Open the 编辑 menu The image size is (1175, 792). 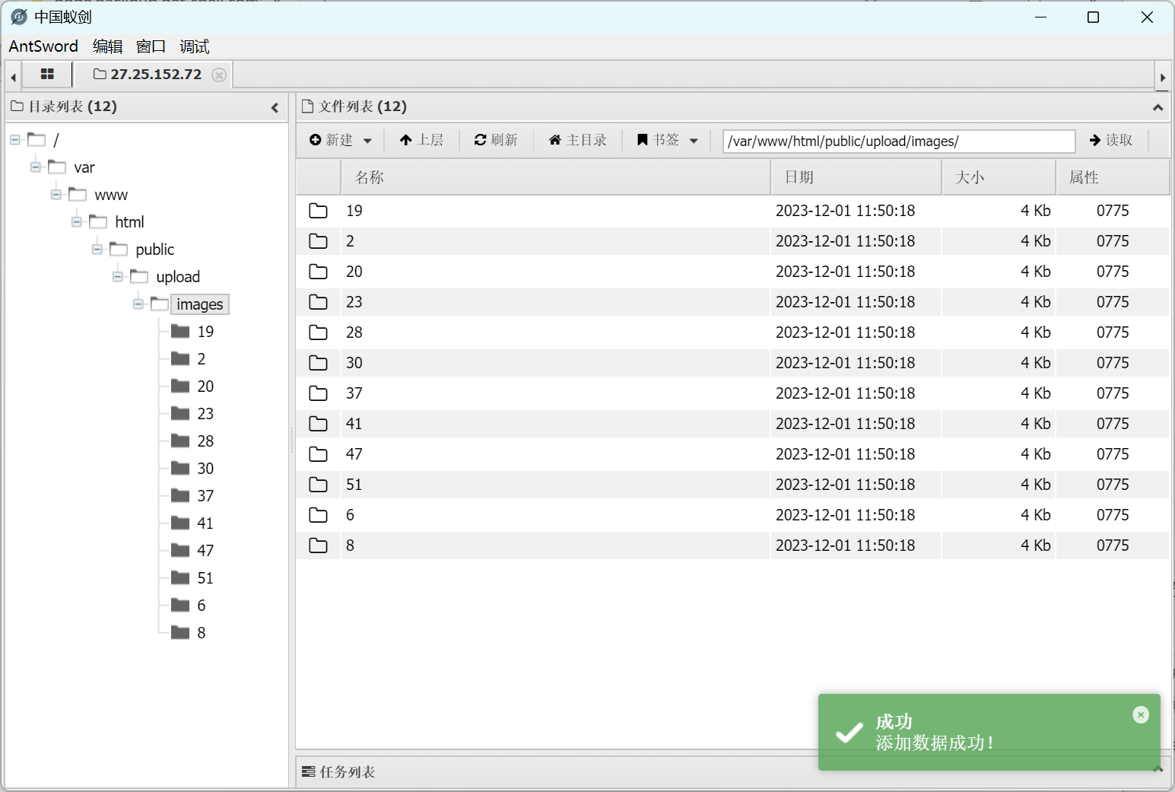tap(107, 46)
